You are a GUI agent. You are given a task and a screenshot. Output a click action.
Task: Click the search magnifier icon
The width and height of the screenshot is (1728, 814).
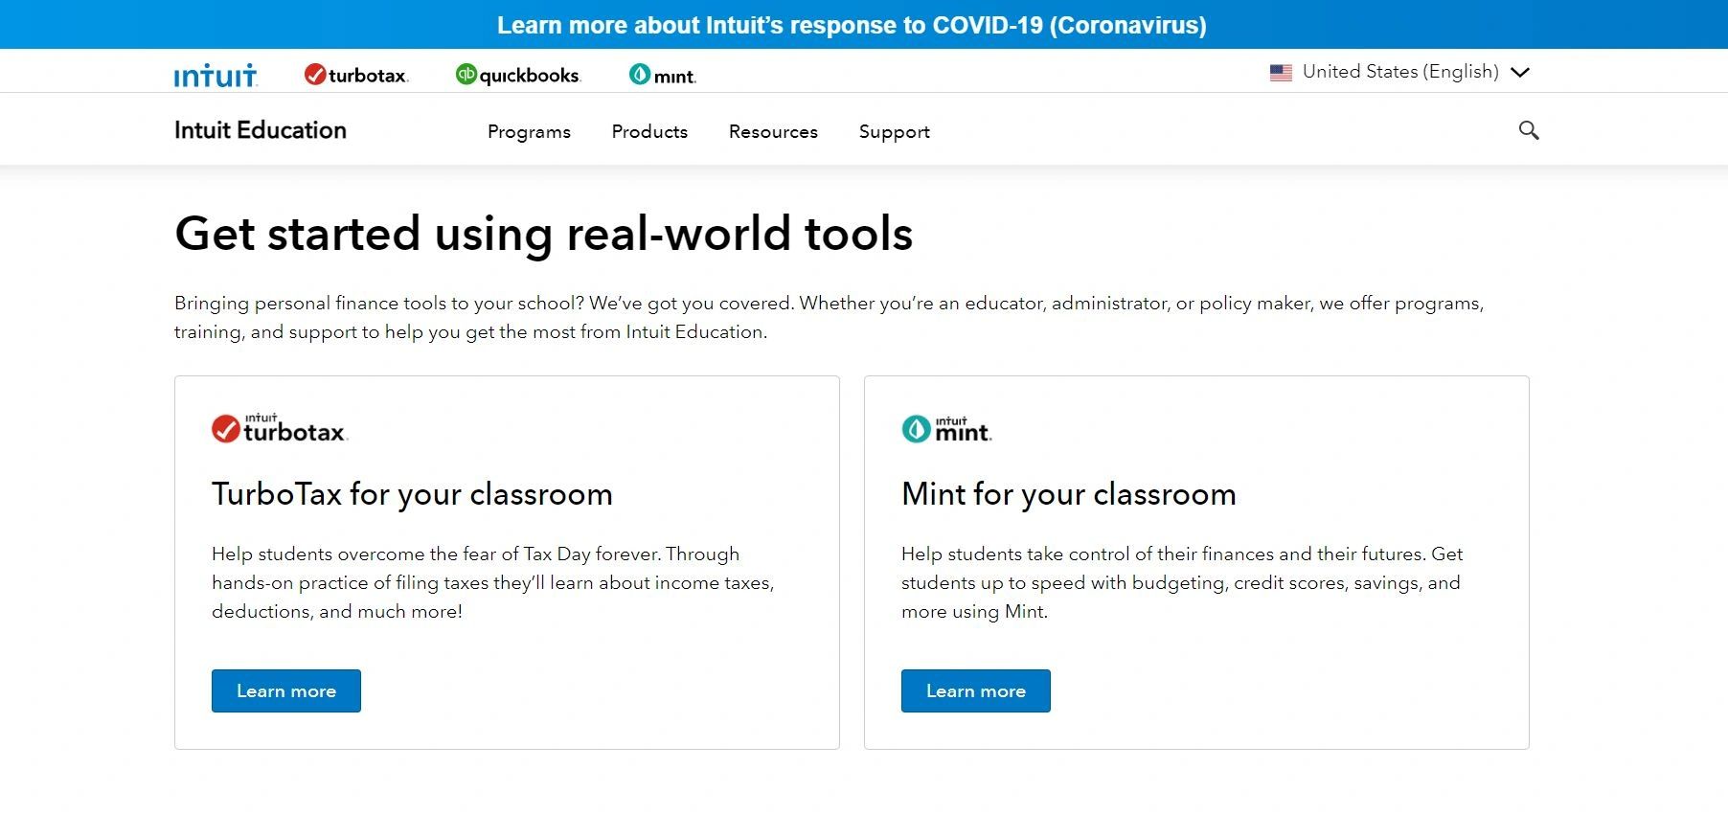coord(1529,130)
